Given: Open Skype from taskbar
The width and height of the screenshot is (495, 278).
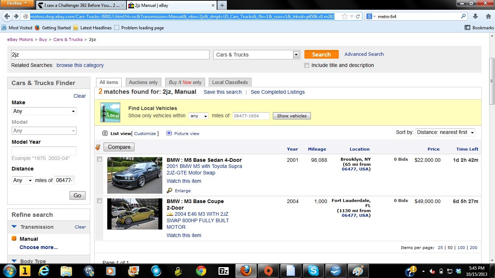Looking at the screenshot, I should click(x=313, y=271).
